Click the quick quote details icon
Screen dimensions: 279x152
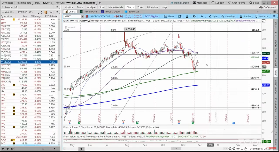pyautogui.click(x=180, y=16)
